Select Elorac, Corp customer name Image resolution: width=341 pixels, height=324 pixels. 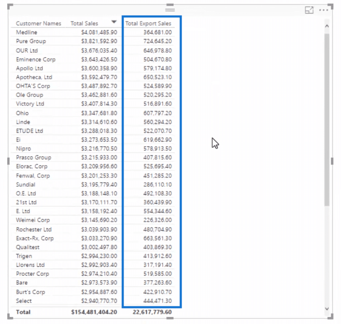(32, 167)
